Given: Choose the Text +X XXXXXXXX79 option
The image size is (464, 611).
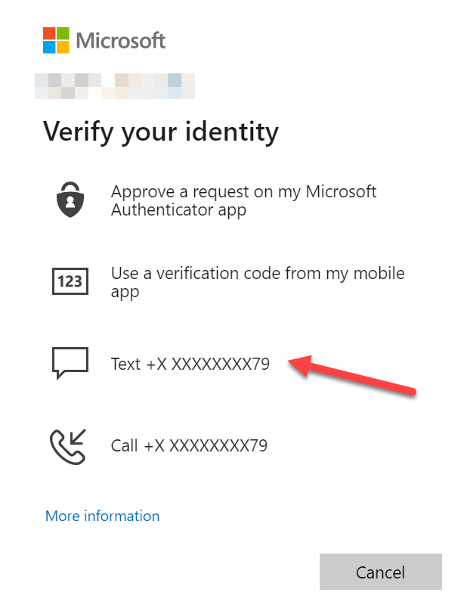Looking at the screenshot, I should (190, 364).
